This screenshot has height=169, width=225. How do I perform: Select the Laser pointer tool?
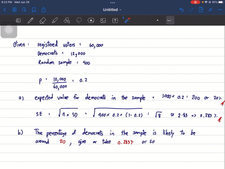coord(127,21)
